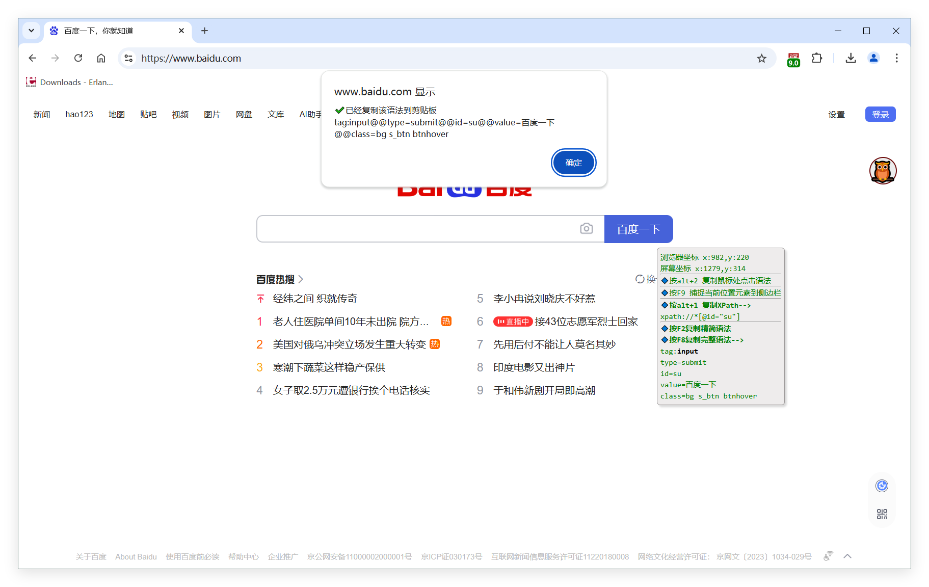Open the 文库 nav link
Viewport: 929px width, 587px height.
click(x=276, y=114)
